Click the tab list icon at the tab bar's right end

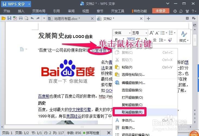pos(194,18)
